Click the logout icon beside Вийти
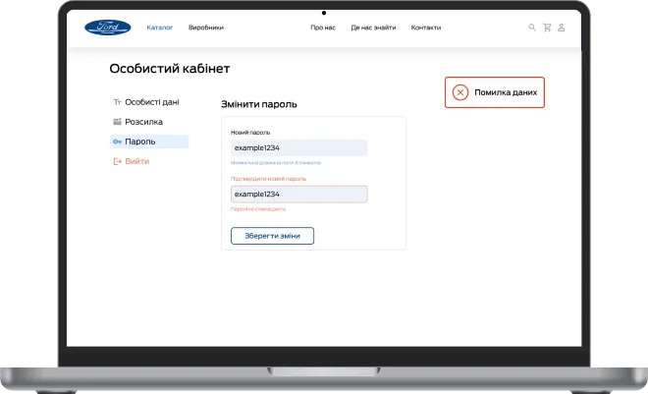648x394 pixels. coord(117,161)
